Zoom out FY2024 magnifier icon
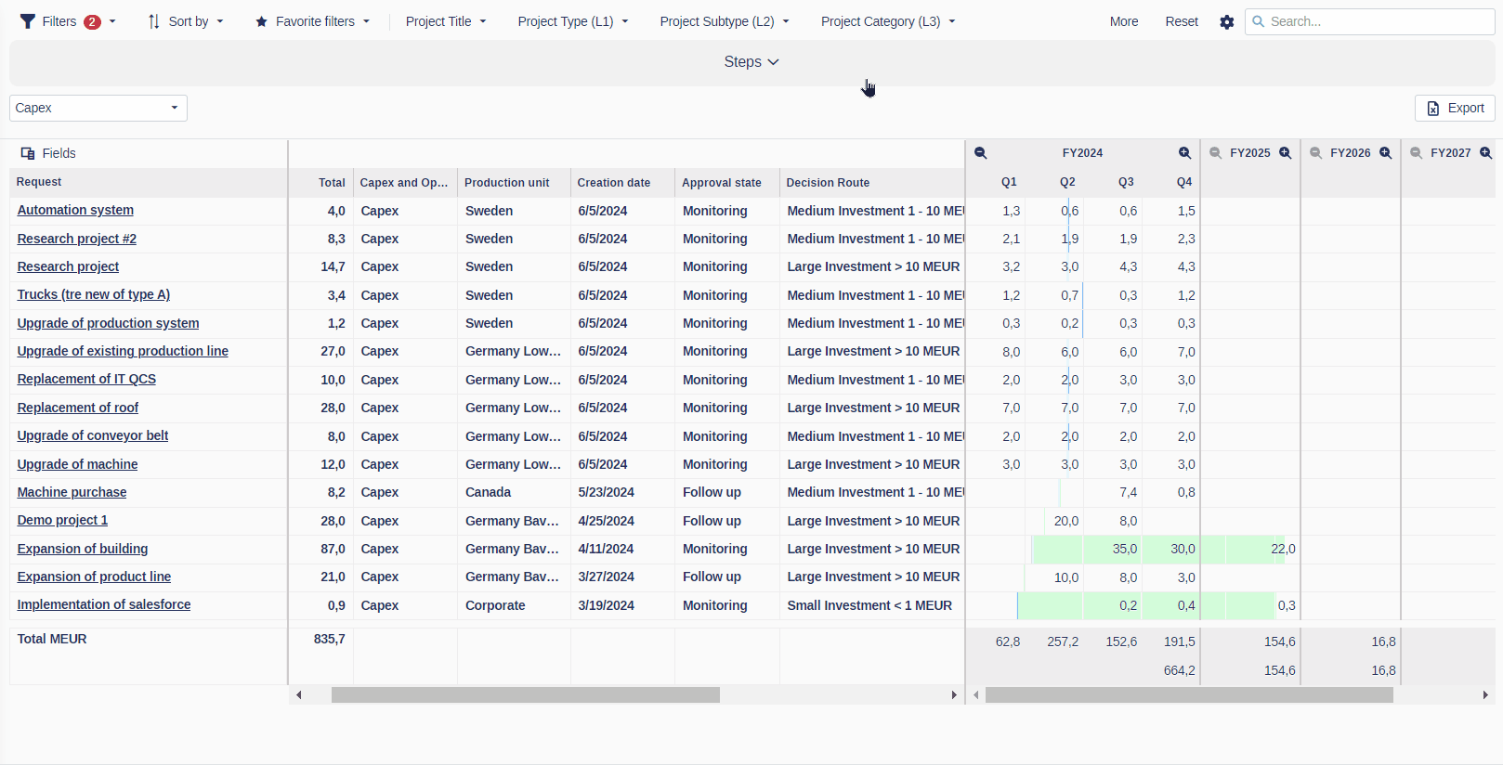This screenshot has width=1503, height=765. point(980,153)
